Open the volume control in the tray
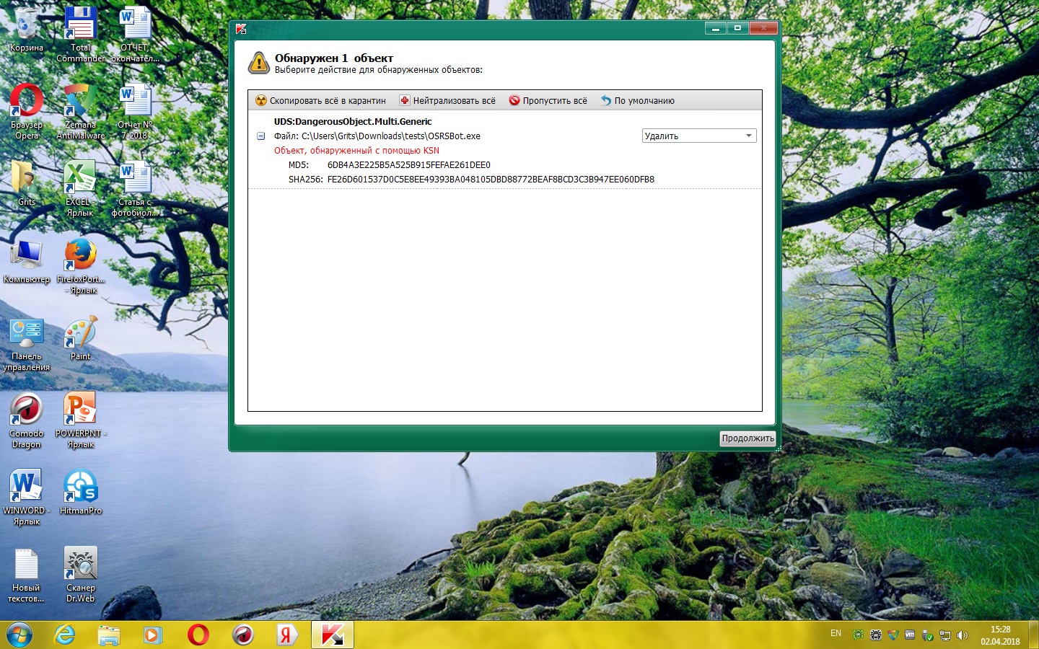This screenshot has width=1039, height=649. click(x=962, y=635)
